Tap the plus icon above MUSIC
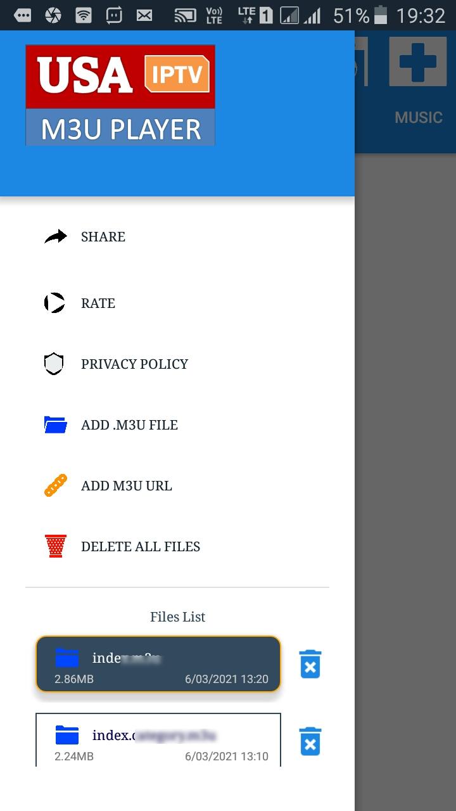This screenshot has height=811, width=456. pyautogui.click(x=418, y=61)
